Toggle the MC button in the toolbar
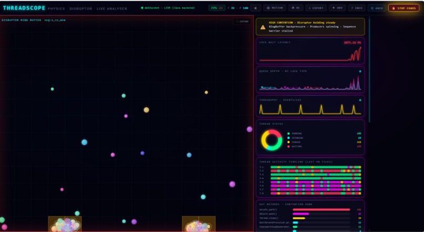424x232 pixels. [296, 8]
